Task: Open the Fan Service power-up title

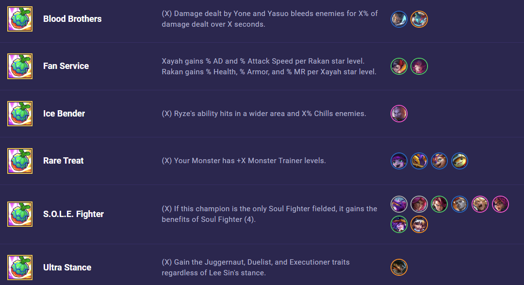Action: pyautogui.click(x=66, y=66)
